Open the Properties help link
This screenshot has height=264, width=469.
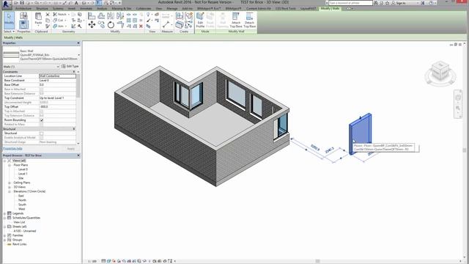tap(12, 148)
